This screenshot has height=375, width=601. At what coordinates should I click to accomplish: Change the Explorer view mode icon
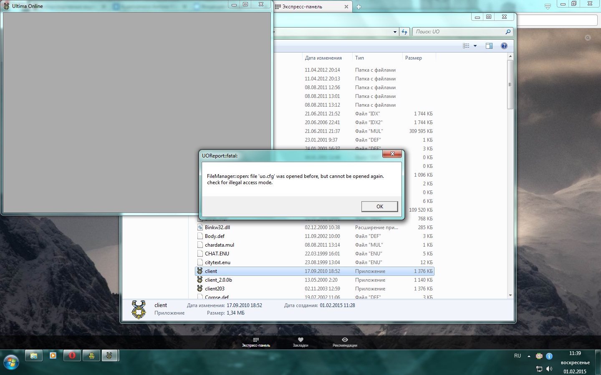tap(466, 46)
